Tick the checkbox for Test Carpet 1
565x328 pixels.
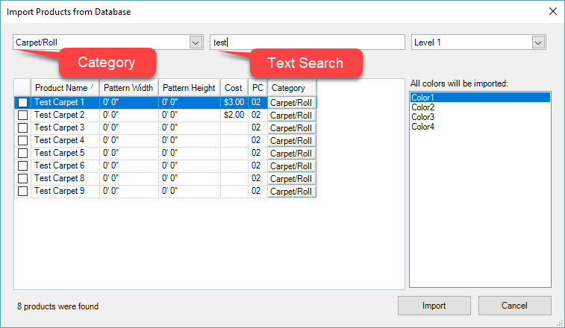click(22, 103)
